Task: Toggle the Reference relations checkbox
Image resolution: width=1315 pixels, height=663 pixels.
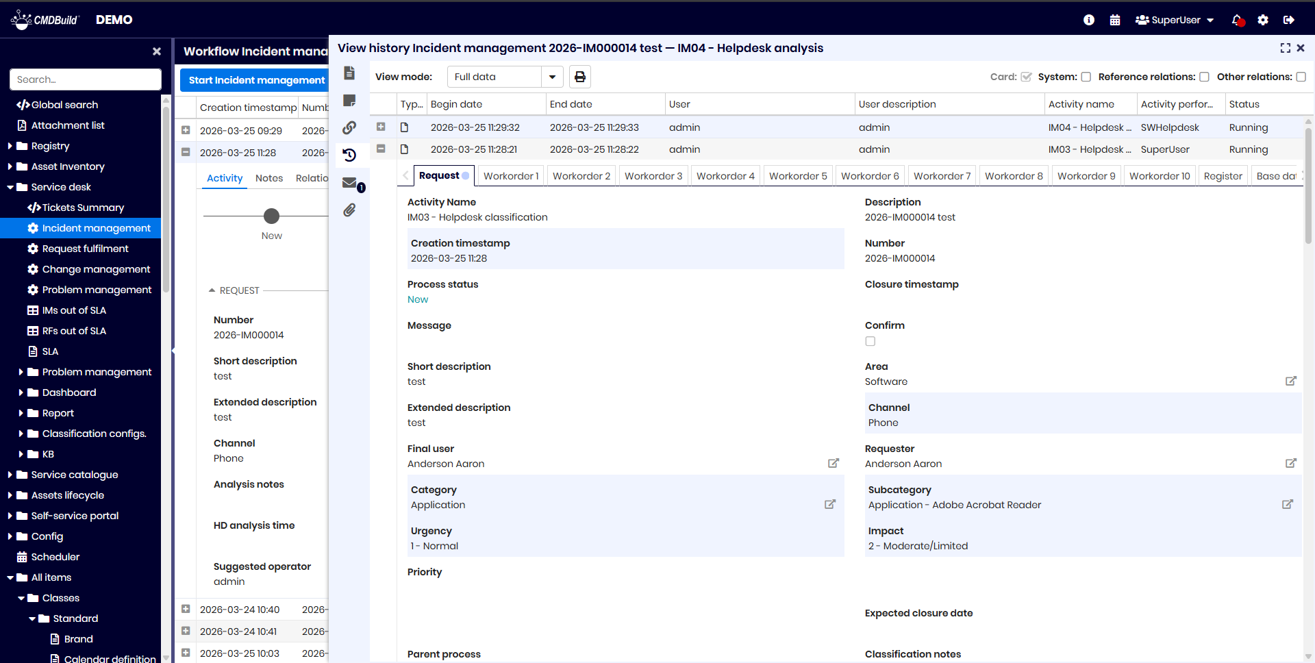Action: point(1204,77)
